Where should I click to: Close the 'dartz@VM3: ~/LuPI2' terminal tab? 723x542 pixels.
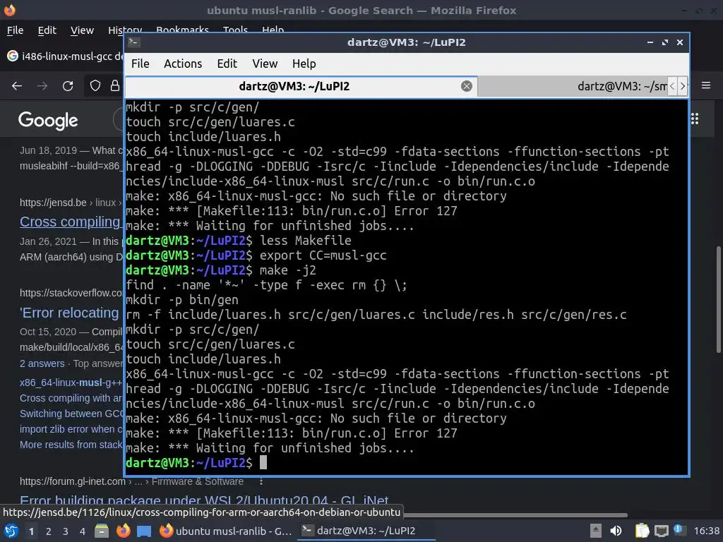point(467,86)
